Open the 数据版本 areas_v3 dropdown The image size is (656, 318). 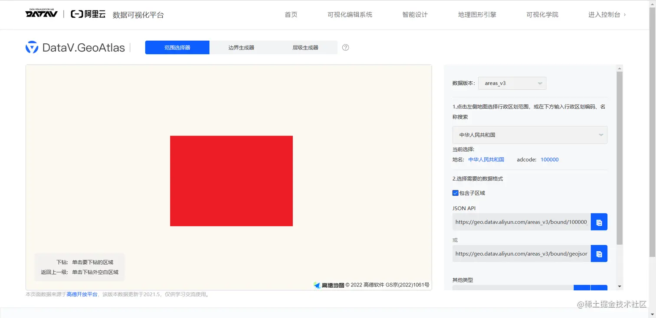pyautogui.click(x=512, y=83)
